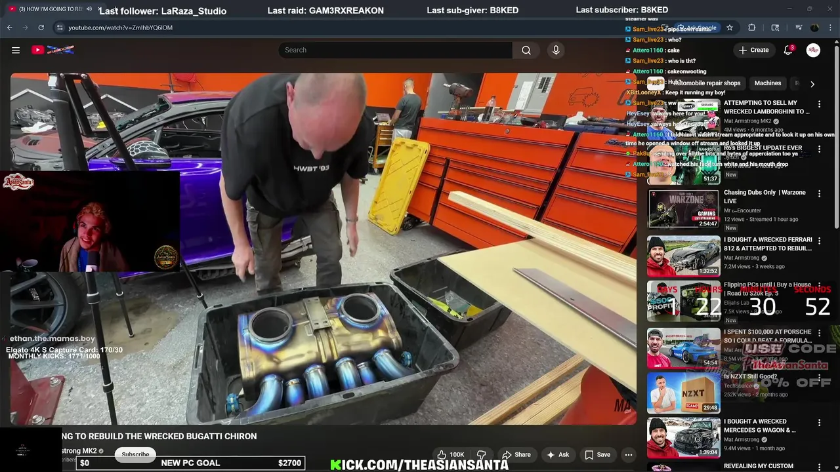Click the video title 'REBUILD THE WRECKED BUGATTI CHIRON'

click(159, 437)
